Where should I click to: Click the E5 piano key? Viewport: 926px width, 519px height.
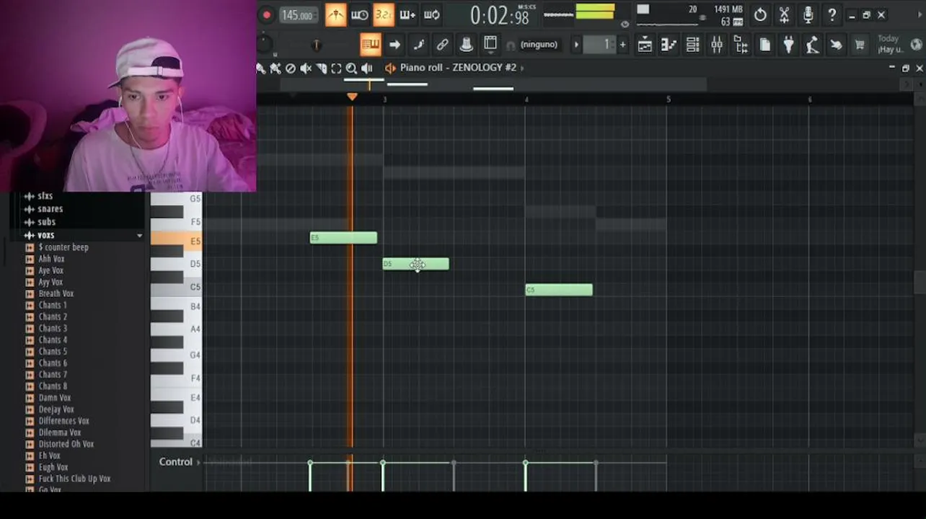click(x=177, y=241)
